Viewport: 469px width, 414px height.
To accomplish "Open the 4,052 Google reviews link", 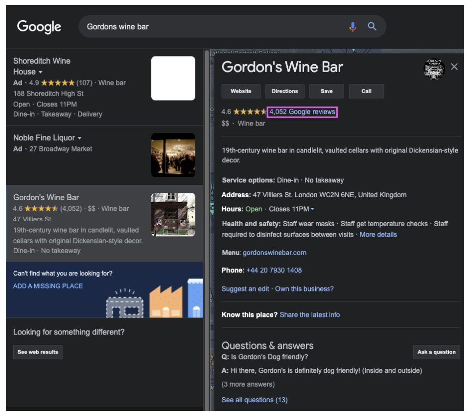I will (302, 112).
